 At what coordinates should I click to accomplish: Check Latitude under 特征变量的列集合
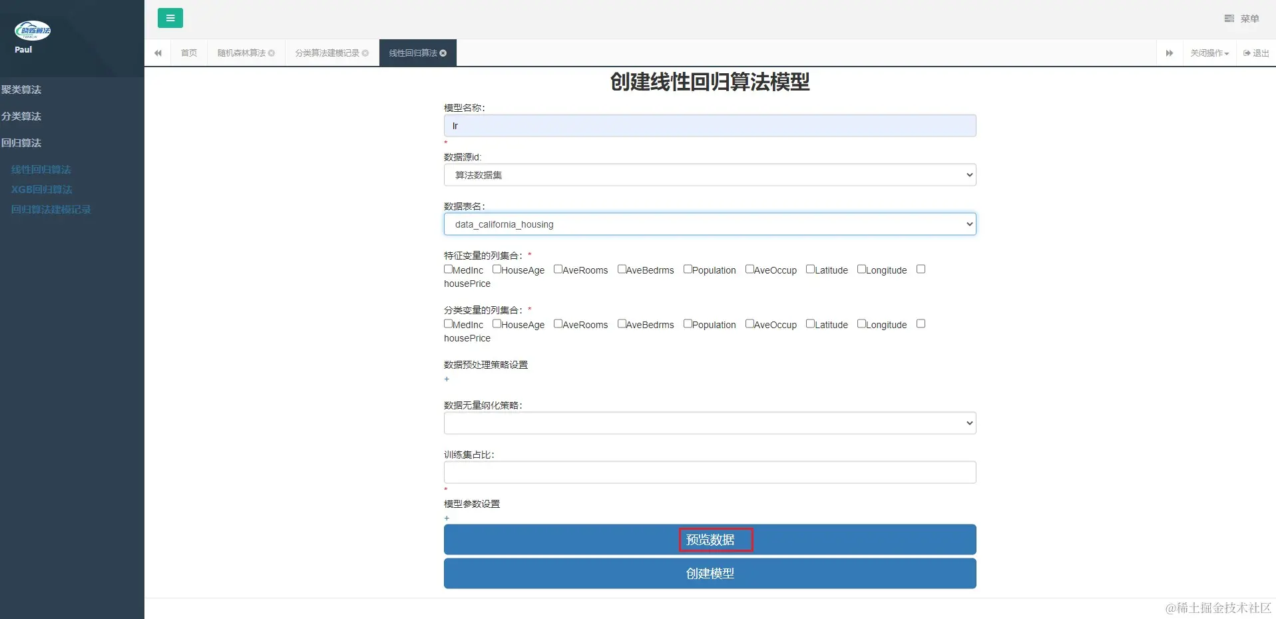[810, 270]
